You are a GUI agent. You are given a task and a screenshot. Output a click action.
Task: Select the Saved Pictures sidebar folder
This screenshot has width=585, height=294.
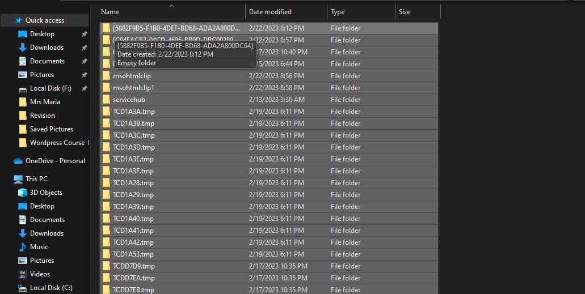[x=51, y=129]
